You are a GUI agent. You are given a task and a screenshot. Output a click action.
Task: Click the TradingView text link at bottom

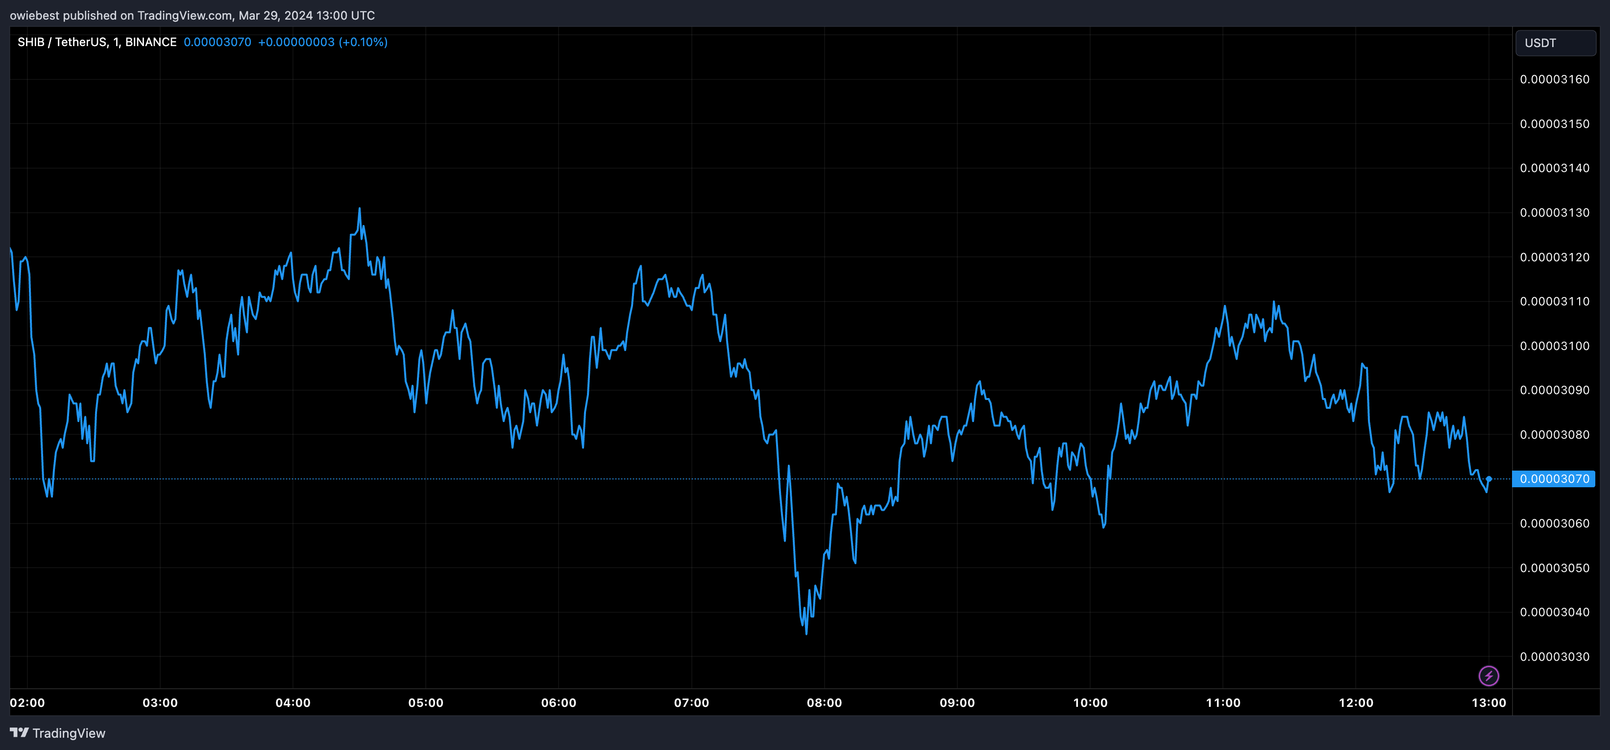(69, 733)
